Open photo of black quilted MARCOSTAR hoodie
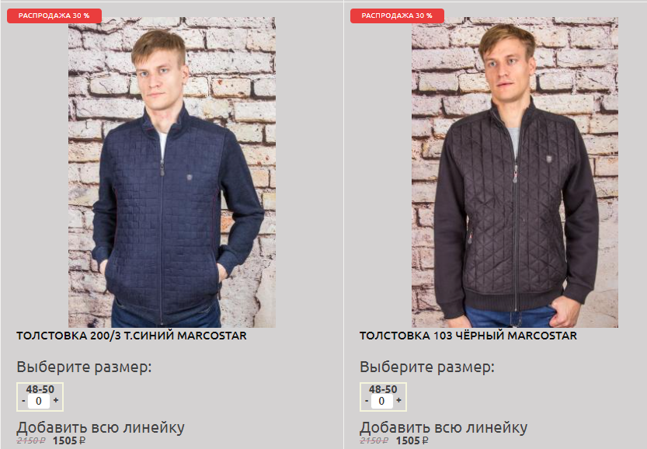 click(514, 172)
